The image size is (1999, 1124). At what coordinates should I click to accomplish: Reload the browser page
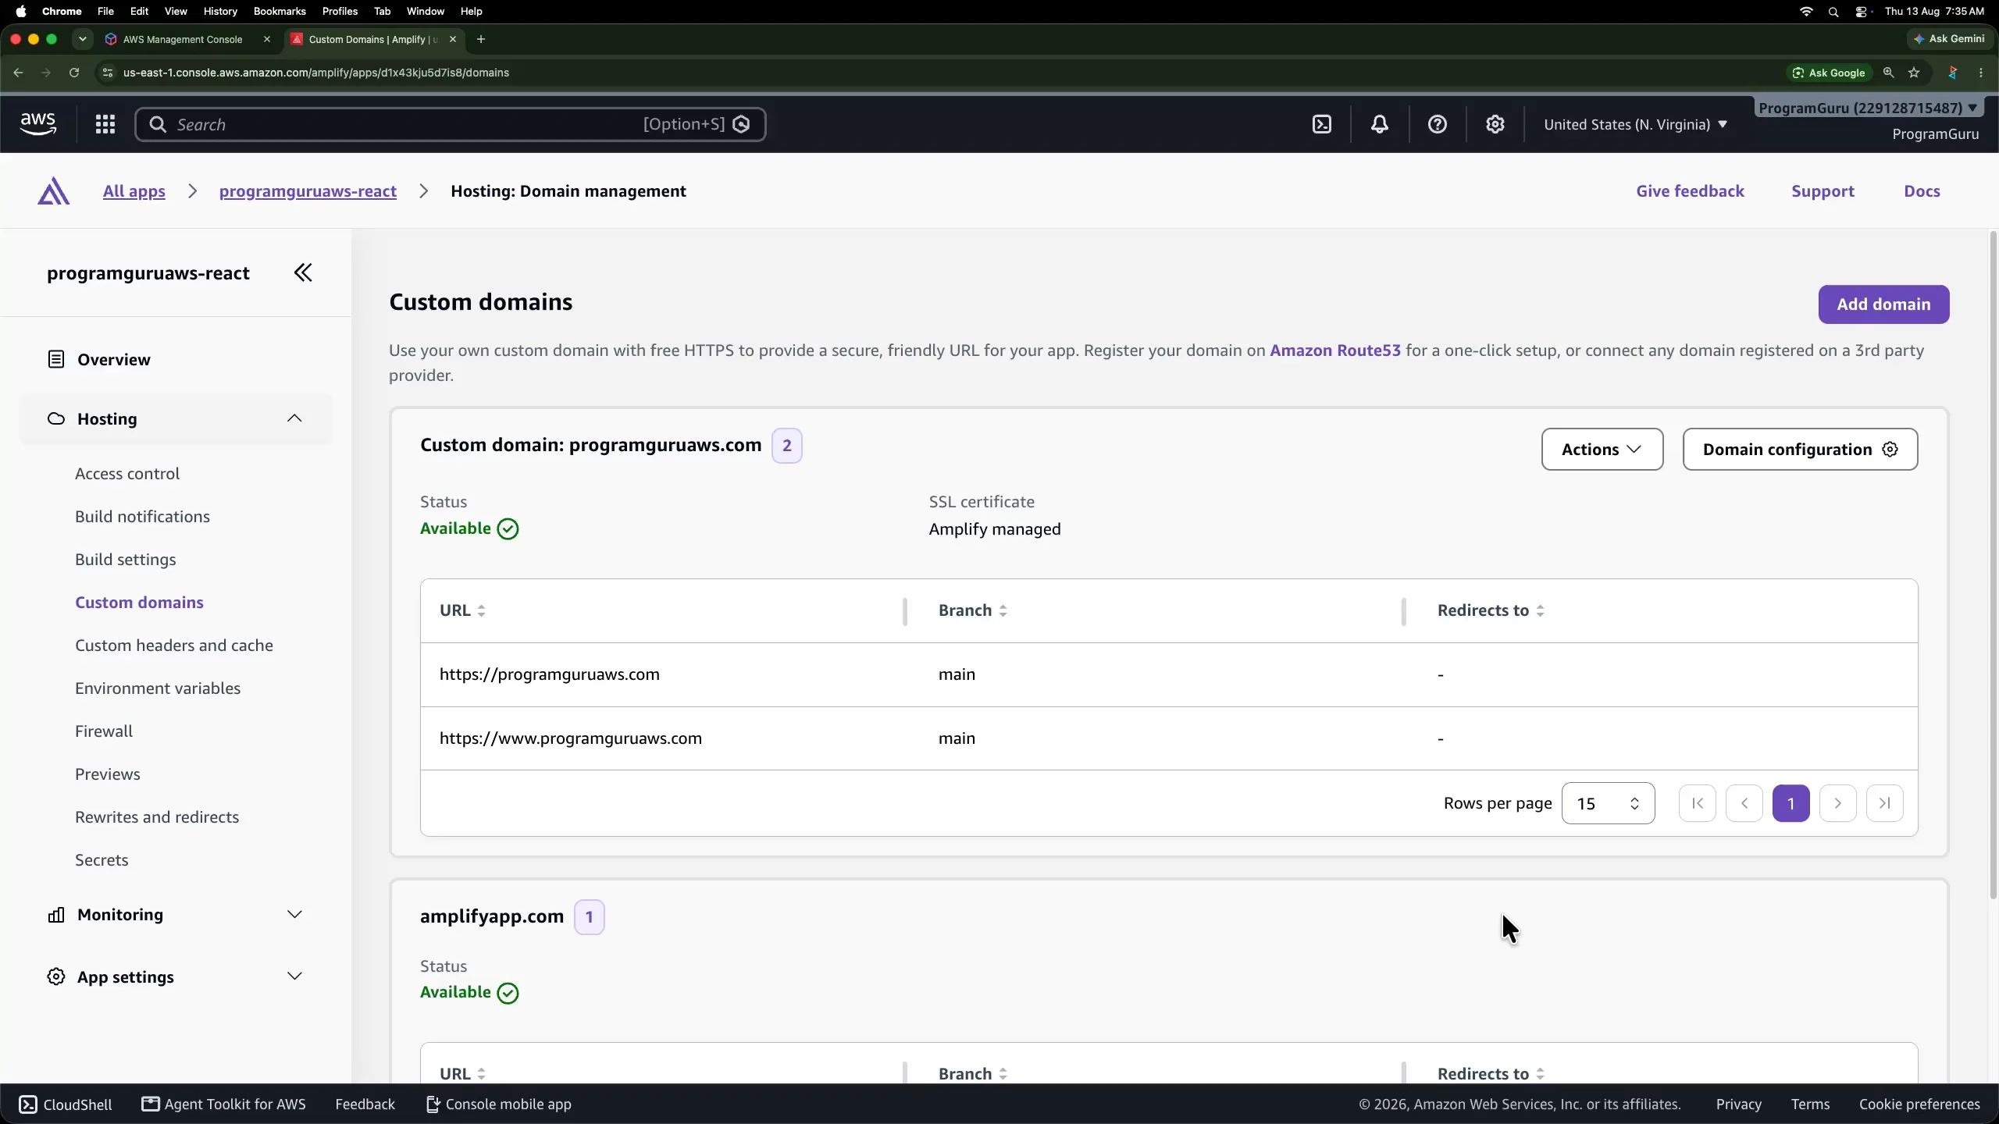[74, 73]
